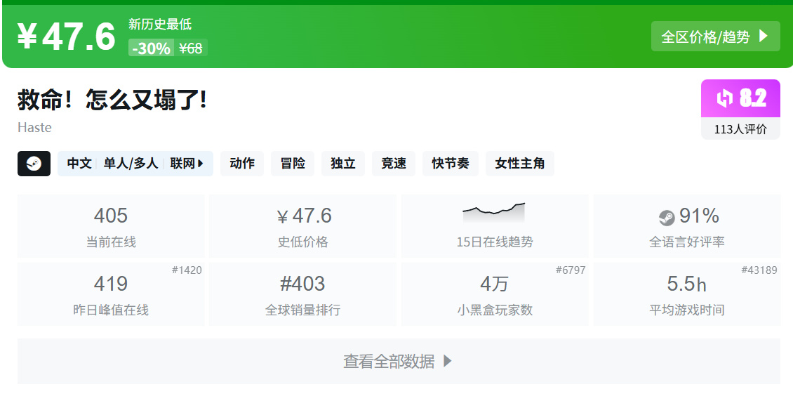Click the 全球销量排行 #403 card

tap(302, 294)
